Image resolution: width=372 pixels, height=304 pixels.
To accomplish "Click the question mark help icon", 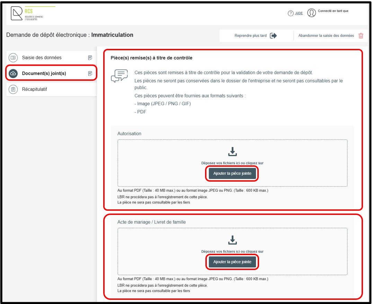I will point(291,13).
